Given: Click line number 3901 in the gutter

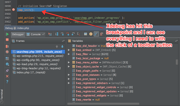Looking at the screenshot, I should point(8,18).
